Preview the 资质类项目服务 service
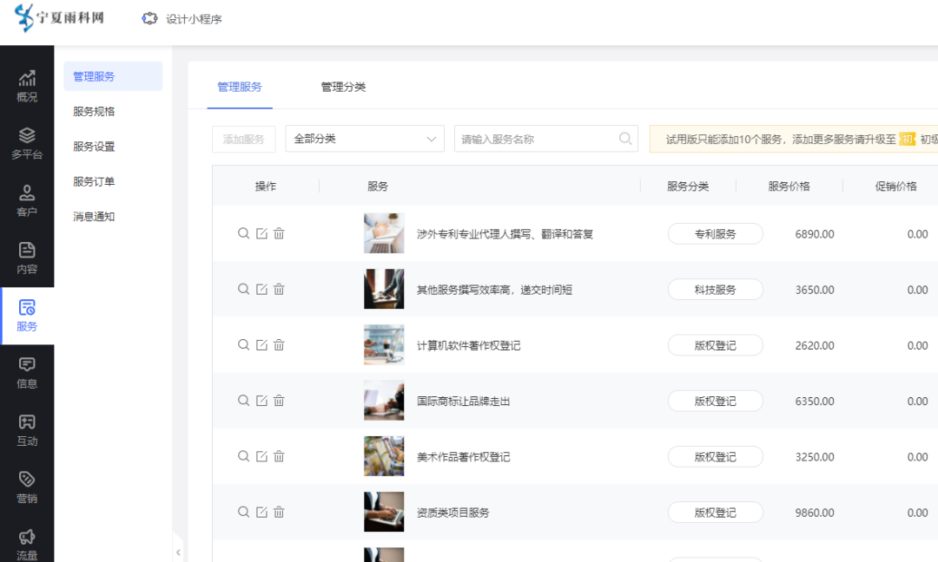This screenshot has width=938, height=562. 243,512
